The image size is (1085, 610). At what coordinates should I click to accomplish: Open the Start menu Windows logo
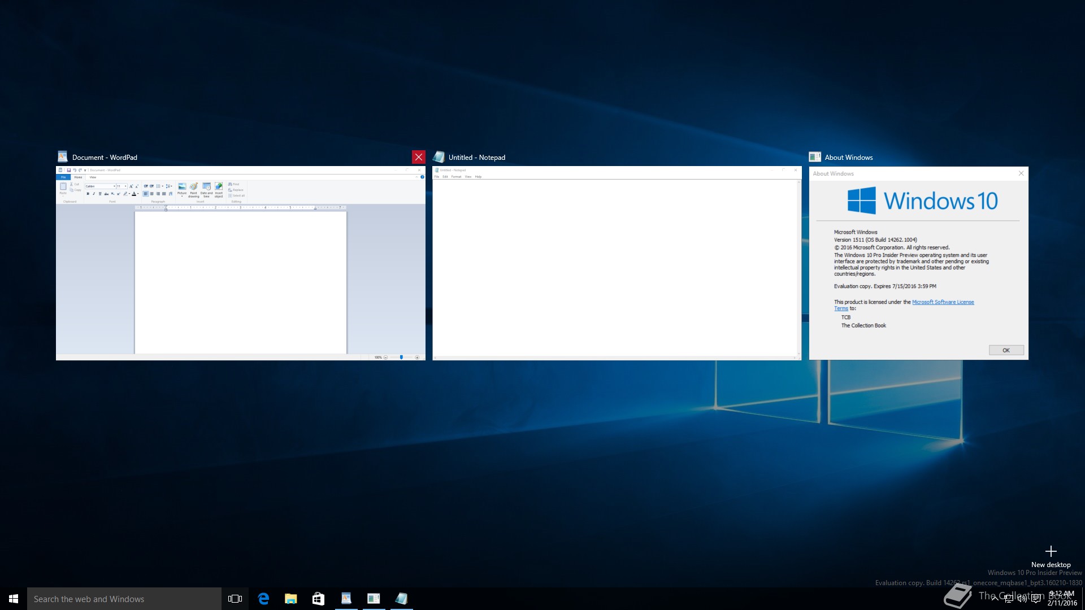(x=14, y=599)
